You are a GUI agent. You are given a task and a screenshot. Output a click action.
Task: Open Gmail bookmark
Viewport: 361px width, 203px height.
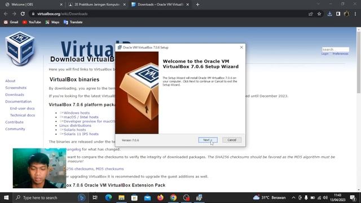click(x=11, y=22)
